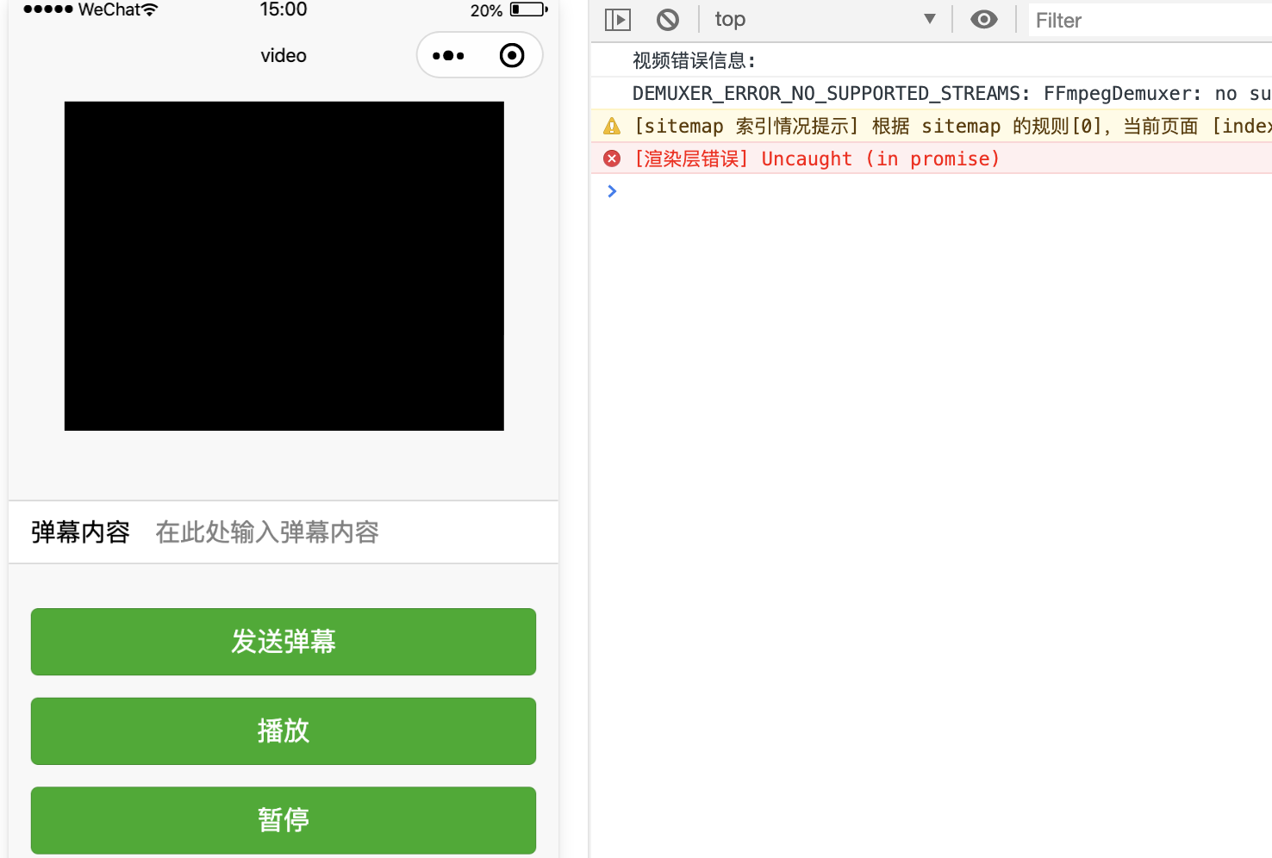Image resolution: width=1272 pixels, height=858 pixels.
Task: Click the 20% battery percentage
Action: [486, 10]
